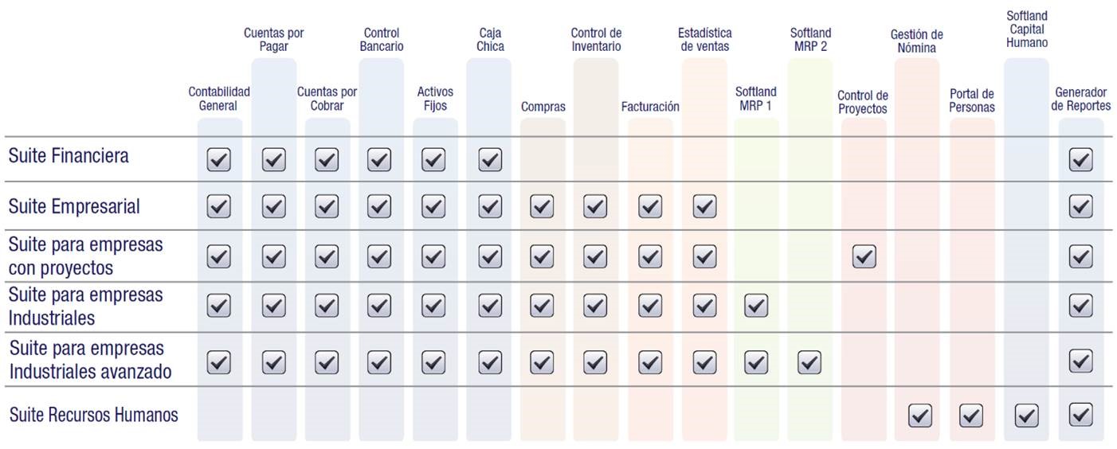Toggle Estadística de ventas for Suite Empresarial

(x=704, y=207)
